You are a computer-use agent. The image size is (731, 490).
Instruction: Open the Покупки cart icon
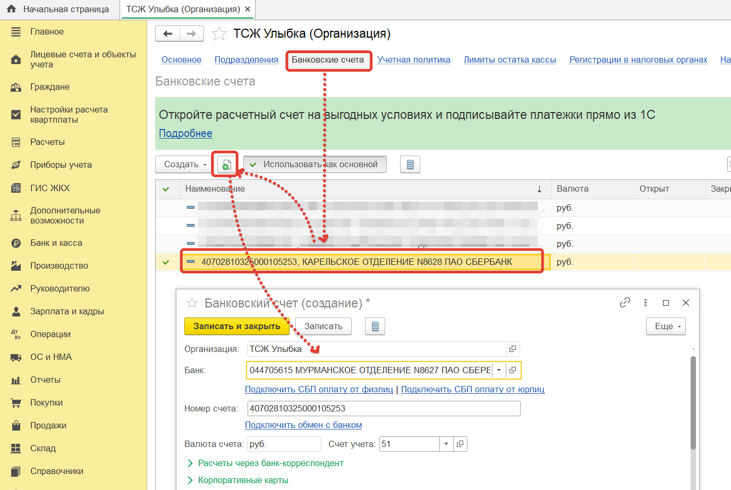[16, 403]
